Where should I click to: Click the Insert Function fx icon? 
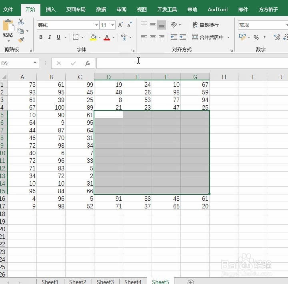[88, 63]
